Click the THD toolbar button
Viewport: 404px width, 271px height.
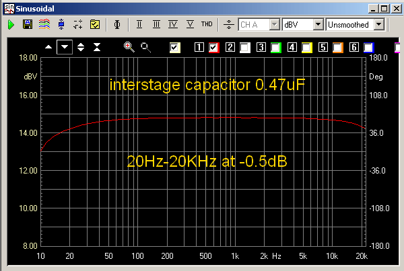click(x=206, y=24)
